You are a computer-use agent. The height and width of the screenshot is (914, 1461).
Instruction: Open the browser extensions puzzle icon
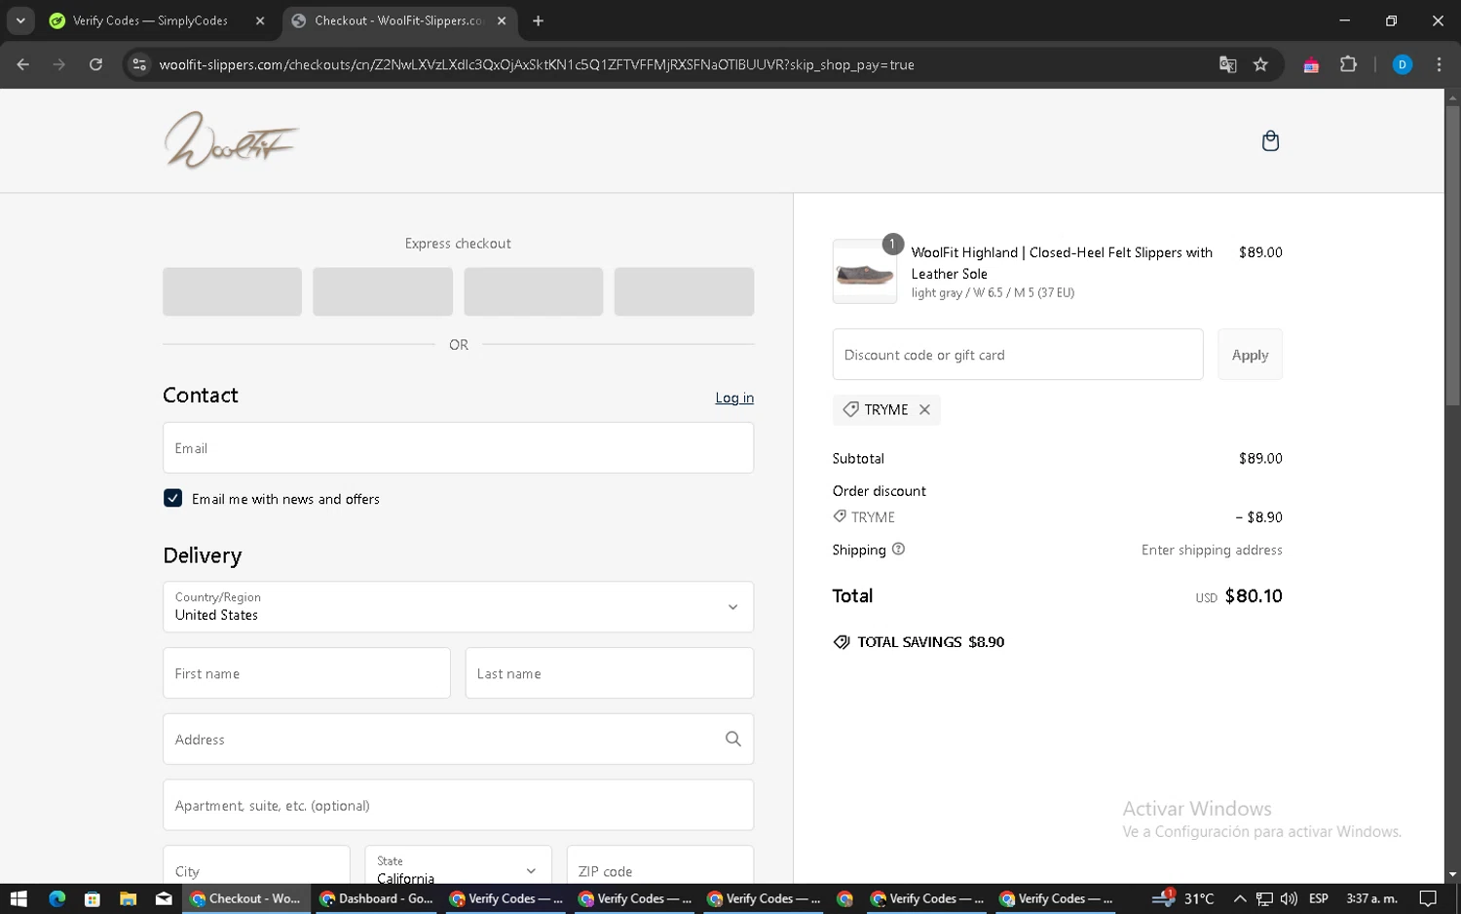(1348, 64)
